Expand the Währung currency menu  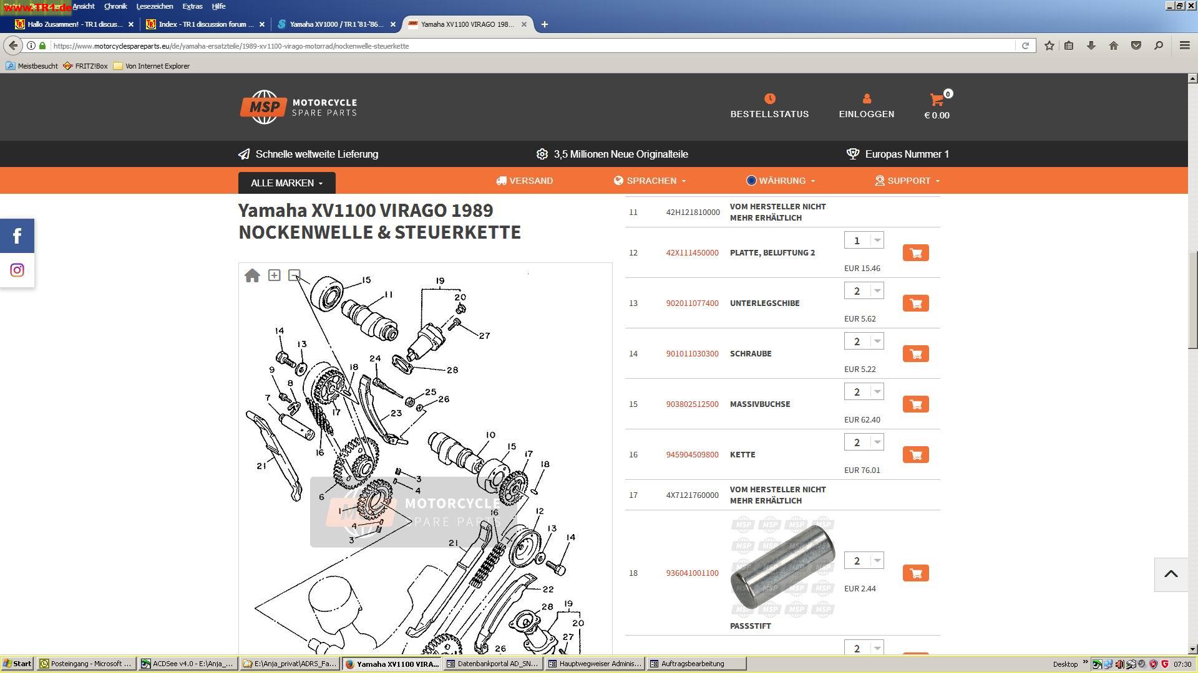(x=781, y=181)
